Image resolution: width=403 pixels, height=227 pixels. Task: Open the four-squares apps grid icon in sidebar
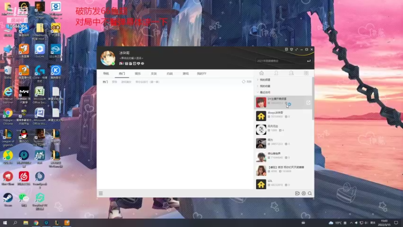click(x=306, y=73)
